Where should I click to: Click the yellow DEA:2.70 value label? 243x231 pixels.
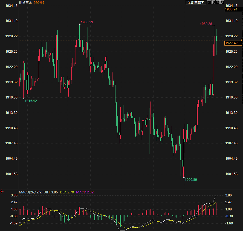click(x=67, y=192)
